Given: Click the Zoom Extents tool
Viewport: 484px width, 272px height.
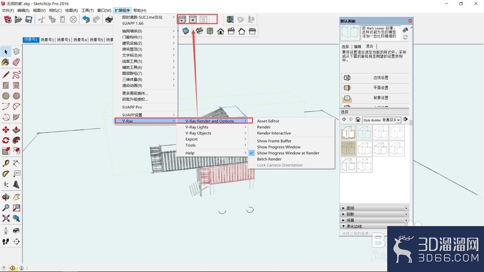Looking at the screenshot, I should coord(5,218).
